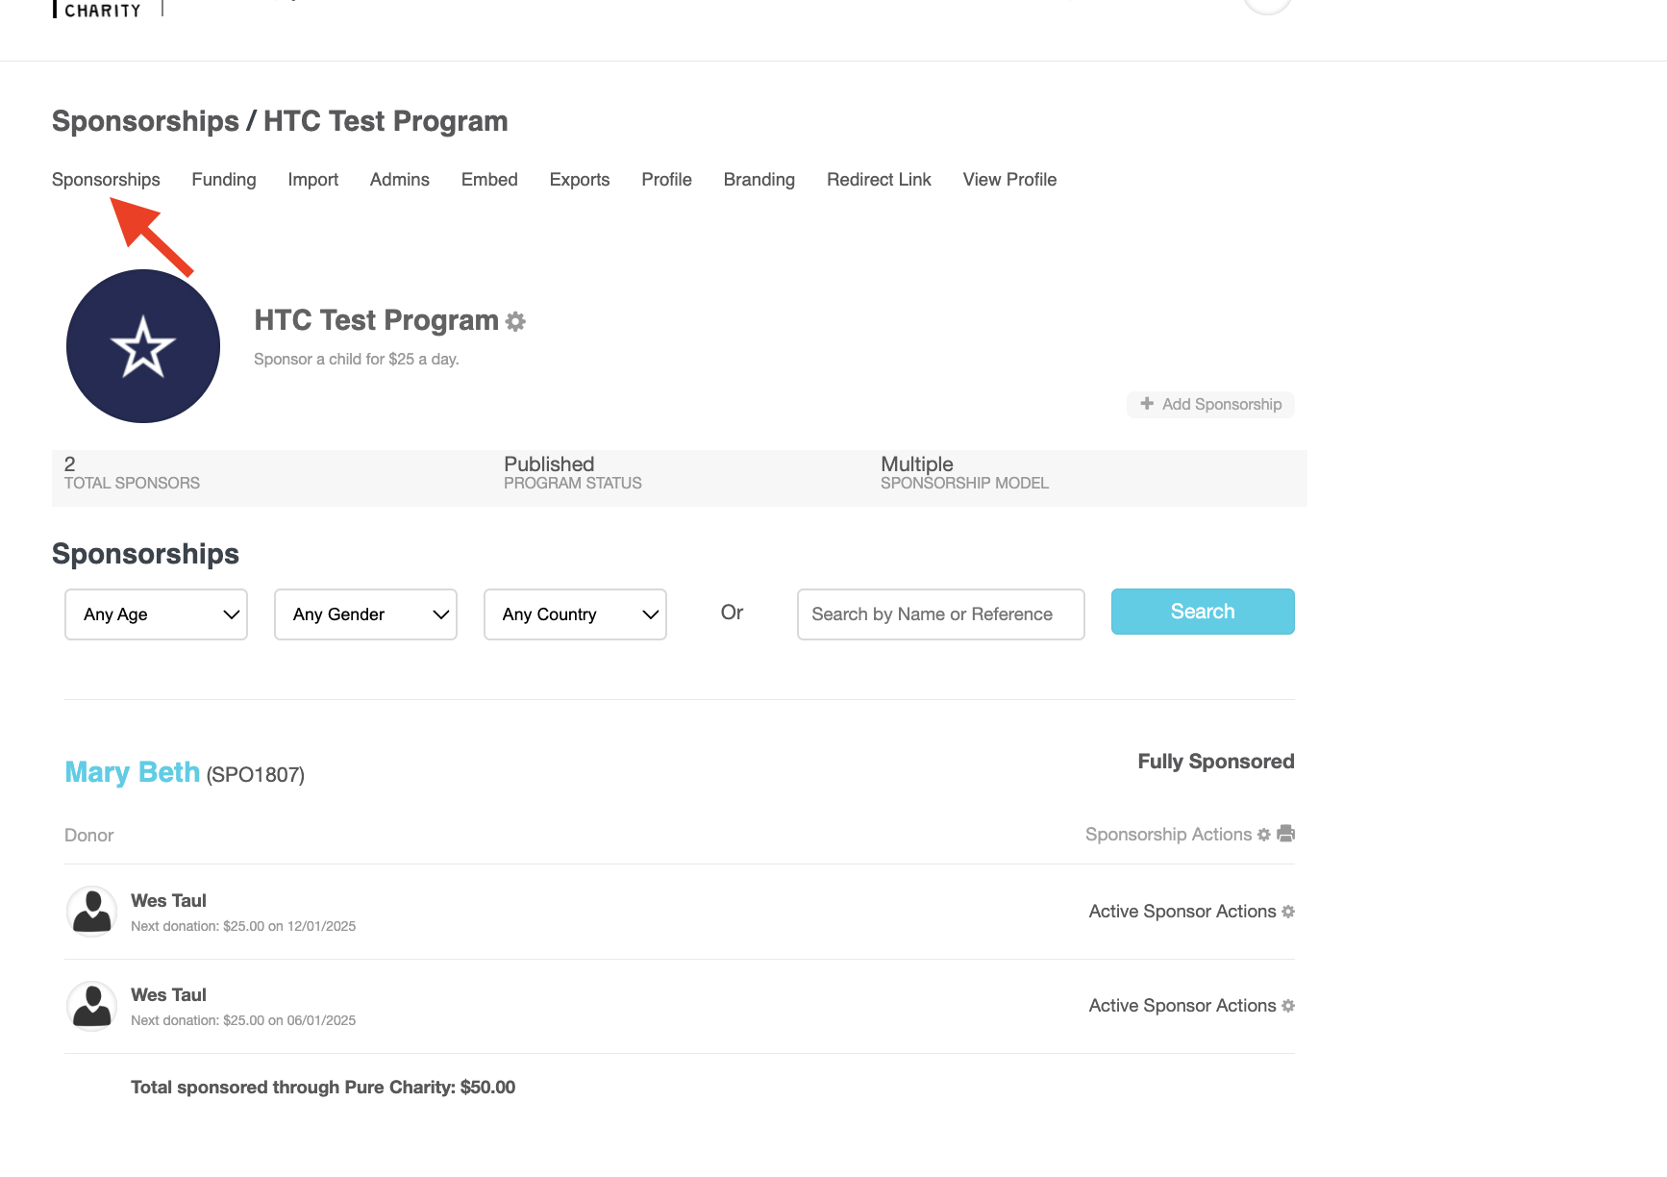Image resolution: width=1667 pixels, height=1177 pixels.
Task: Open the Sponsorship Actions gear menu
Action: 1263,835
